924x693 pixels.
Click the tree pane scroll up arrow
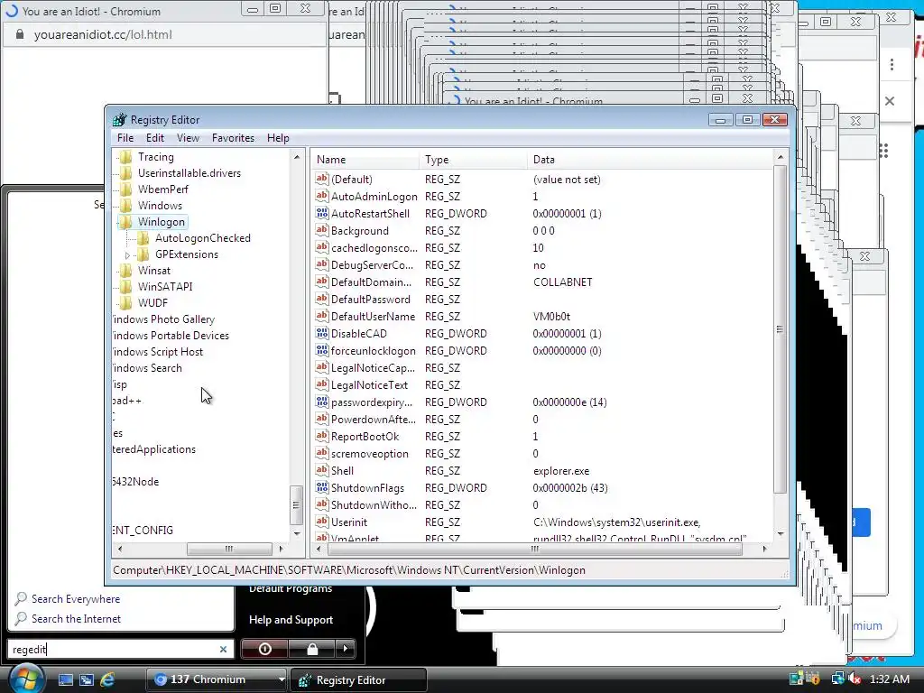click(x=296, y=157)
